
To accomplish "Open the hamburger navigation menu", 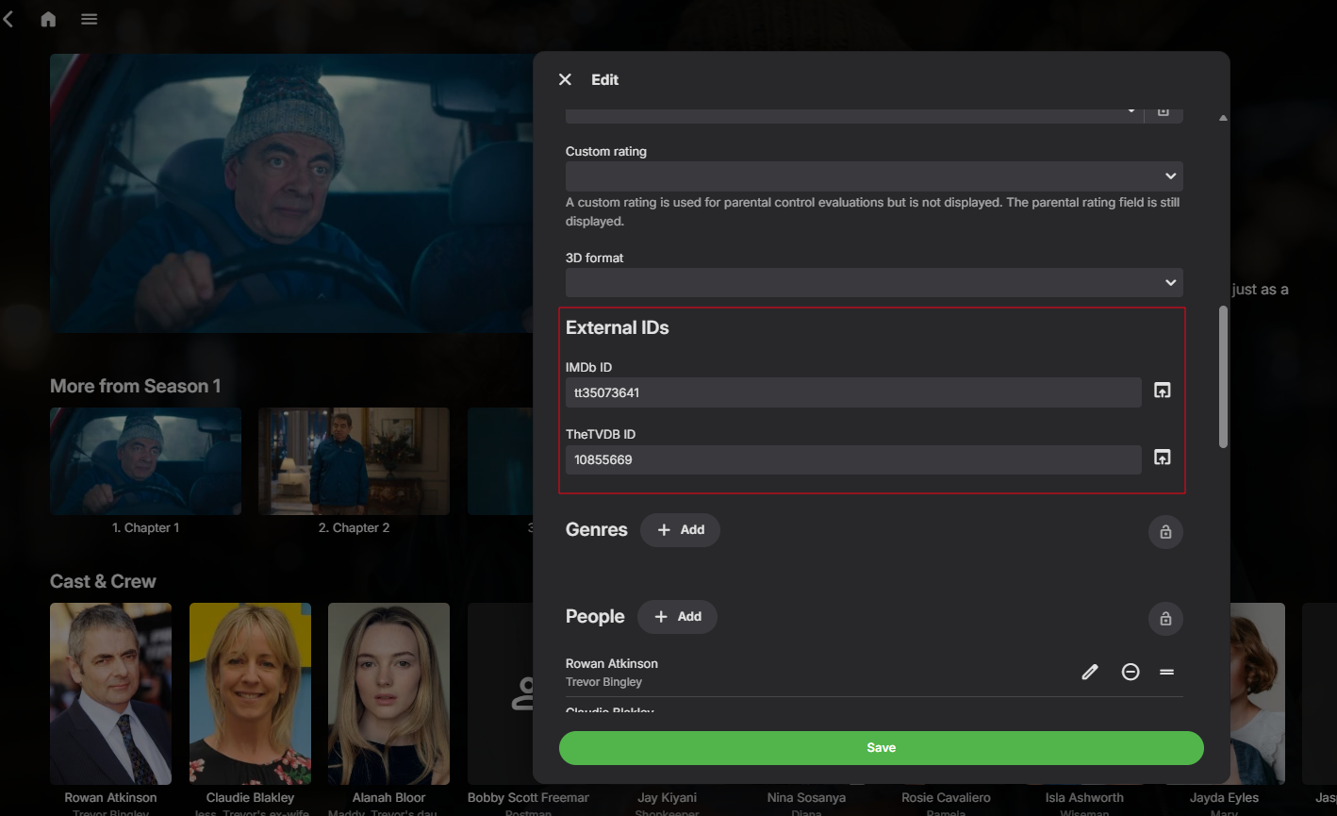I will tap(90, 19).
